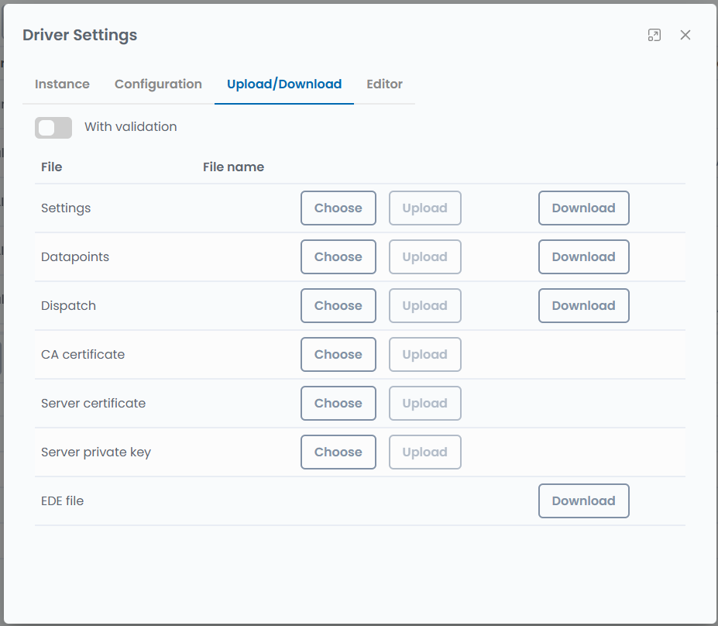The image size is (718, 626).
Task: Click the EDE file row label
Action: click(x=62, y=501)
